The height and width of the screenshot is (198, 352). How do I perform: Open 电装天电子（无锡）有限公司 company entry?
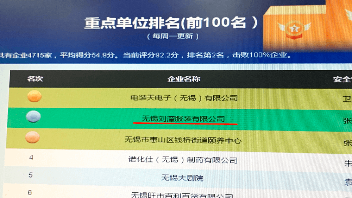pyautogui.click(x=184, y=98)
